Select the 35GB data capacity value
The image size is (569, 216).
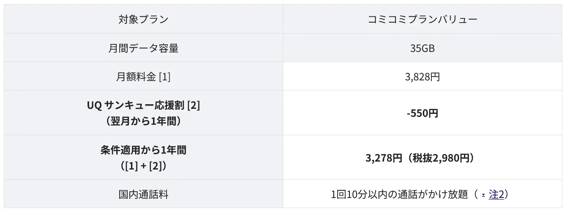coord(422,48)
